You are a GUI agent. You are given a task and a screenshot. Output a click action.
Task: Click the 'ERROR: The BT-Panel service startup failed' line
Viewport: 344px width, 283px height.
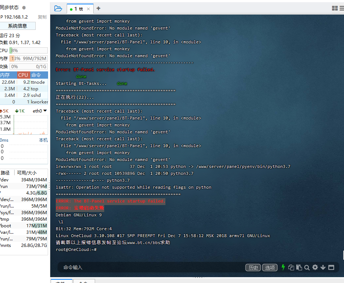(x=110, y=201)
